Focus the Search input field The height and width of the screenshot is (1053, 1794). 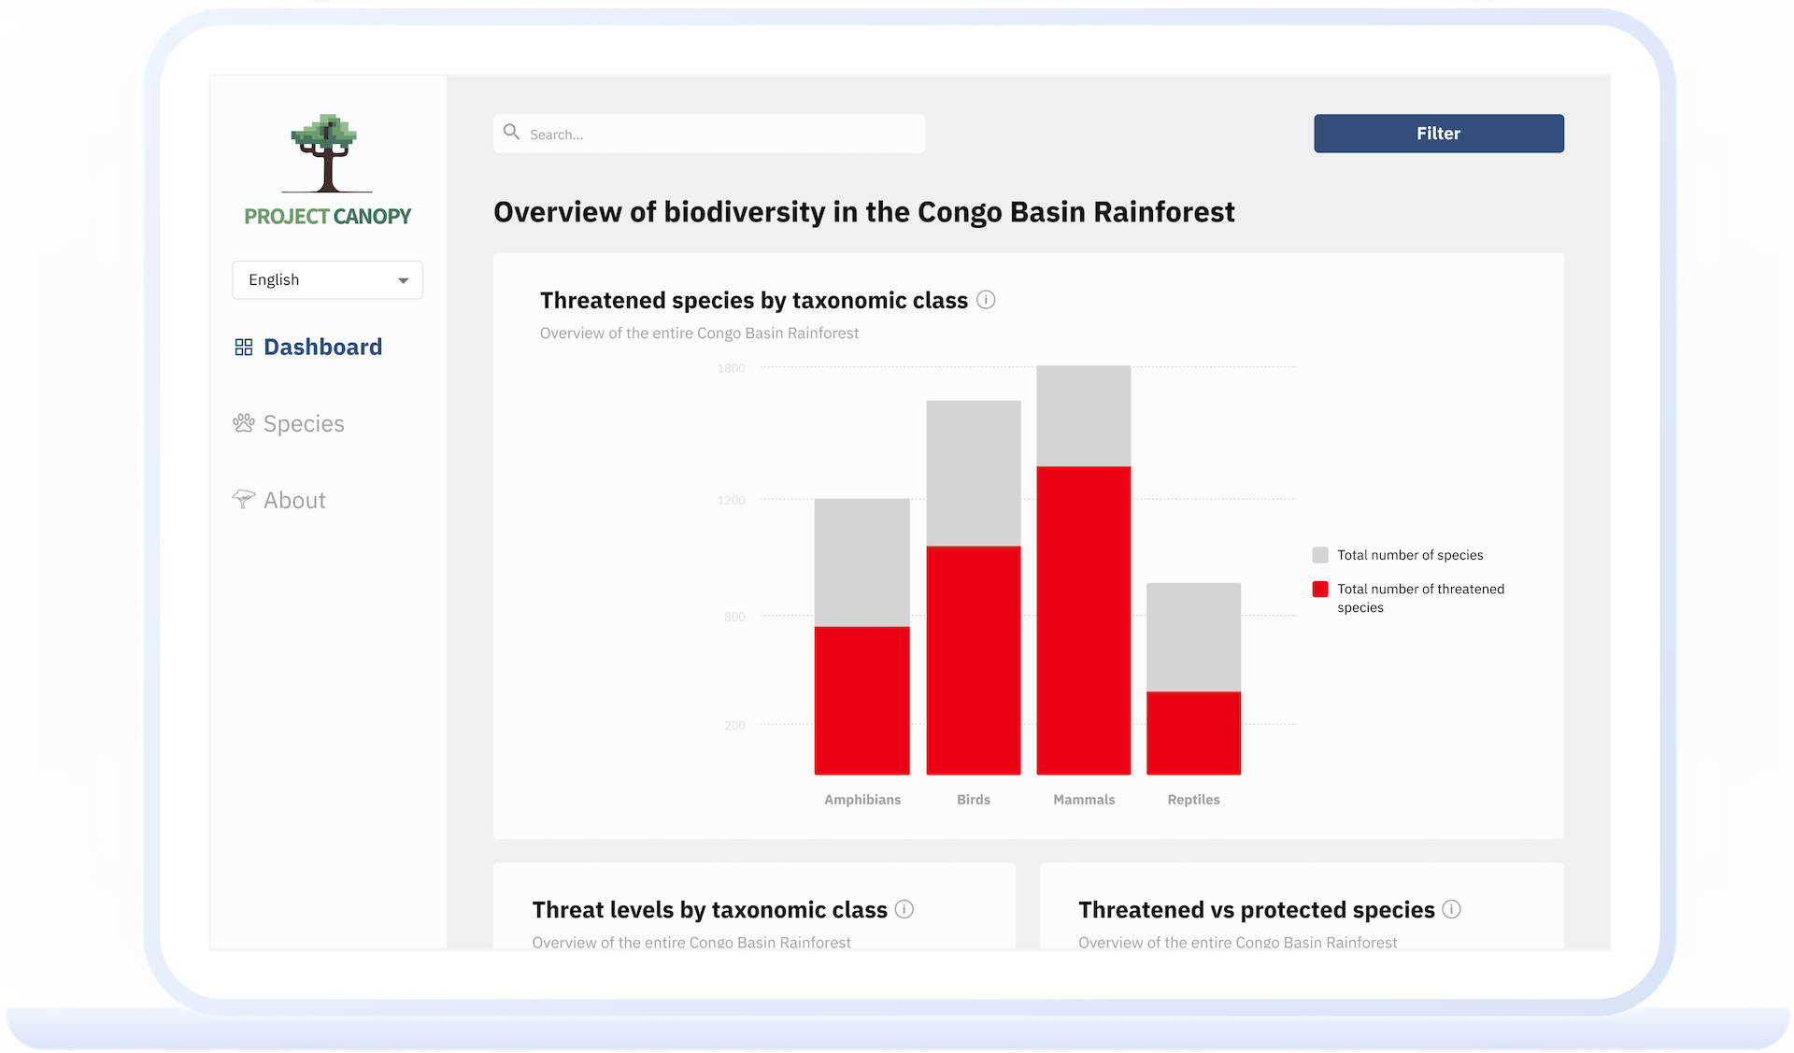tap(709, 134)
